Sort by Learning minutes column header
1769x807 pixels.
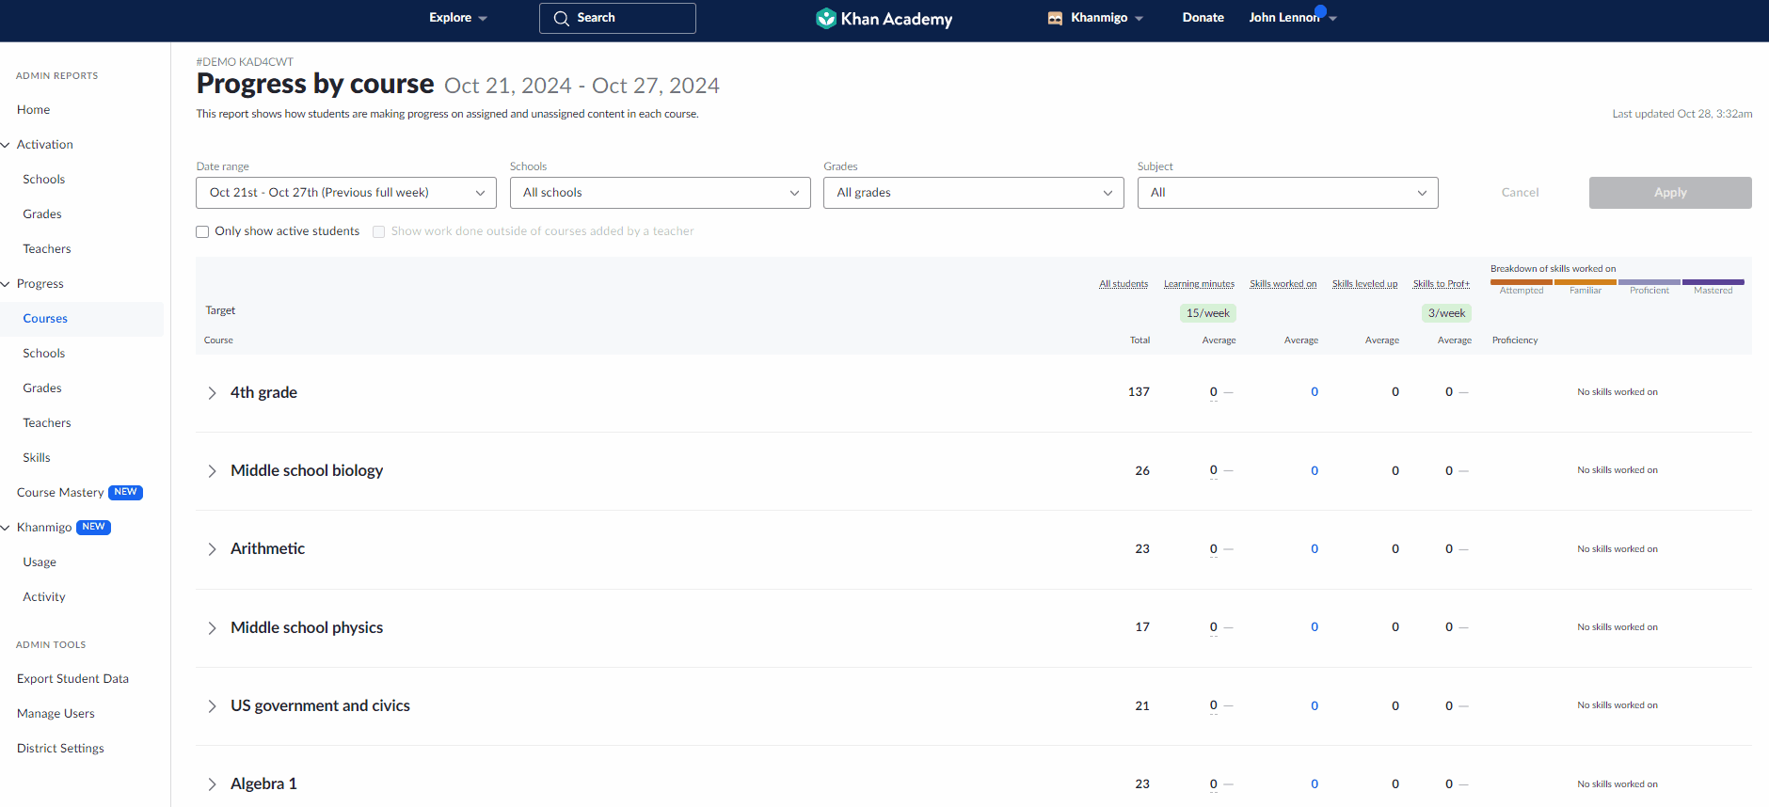click(1199, 284)
